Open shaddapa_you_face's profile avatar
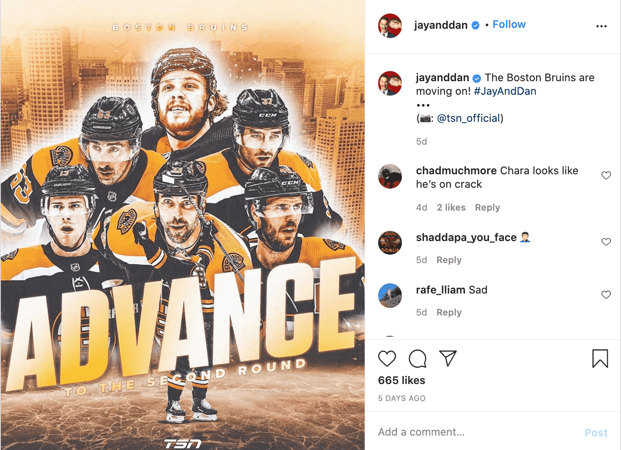This screenshot has width=621, height=450. coord(390,242)
